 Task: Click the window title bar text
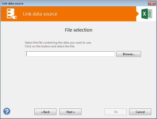(x=13, y=4)
